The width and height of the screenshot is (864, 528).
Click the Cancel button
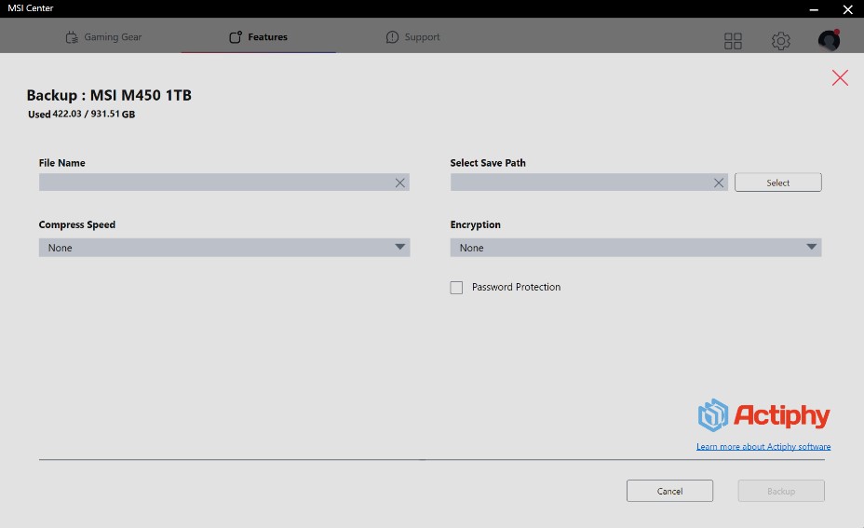(x=669, y=491)
